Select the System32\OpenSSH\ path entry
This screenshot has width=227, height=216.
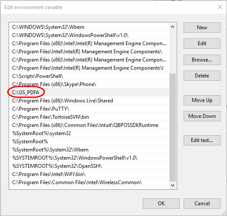[x=89, y=166]
